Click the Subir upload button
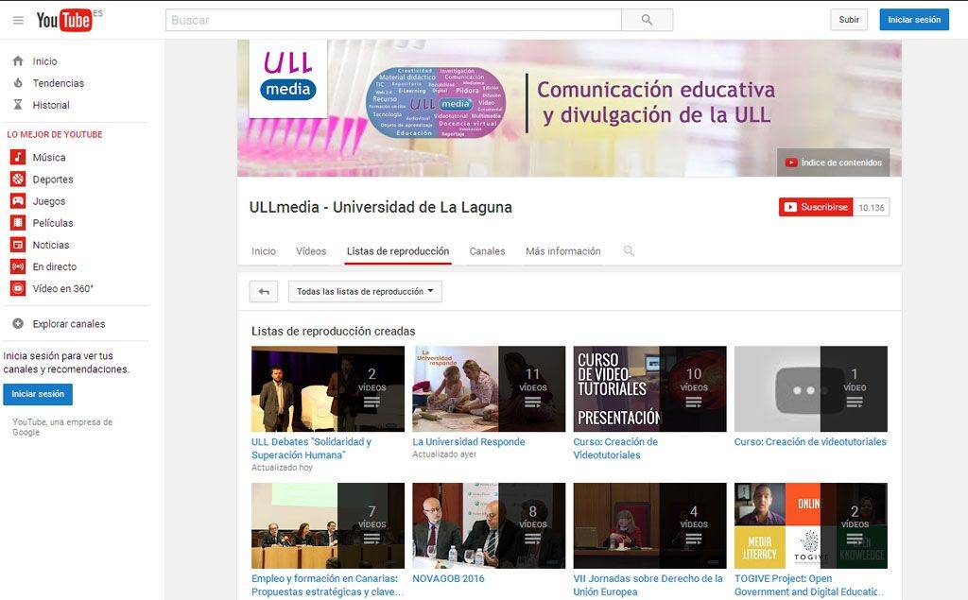The image size is (968, 600). [849, 20]
